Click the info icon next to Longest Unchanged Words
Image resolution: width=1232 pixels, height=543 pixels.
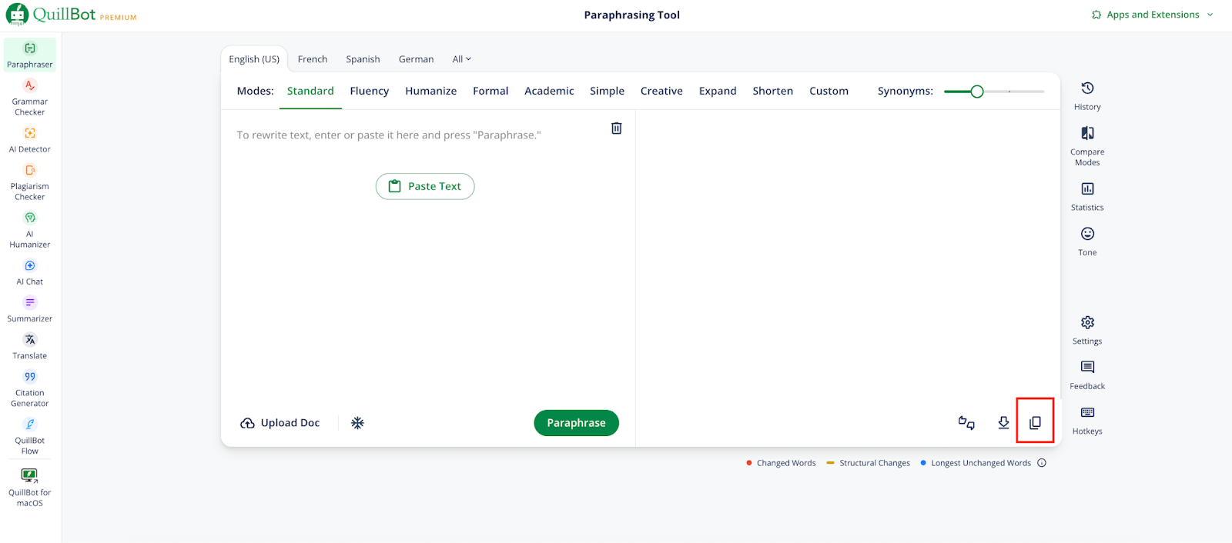coord(1042,463)
